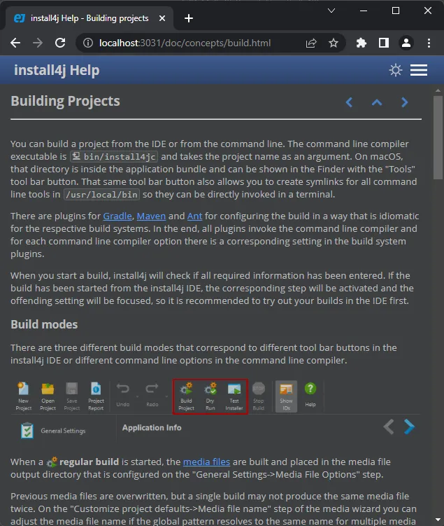Screen dimensions: 444x526
Task: Open the help hamburger menu
Action: pos(419,70)
